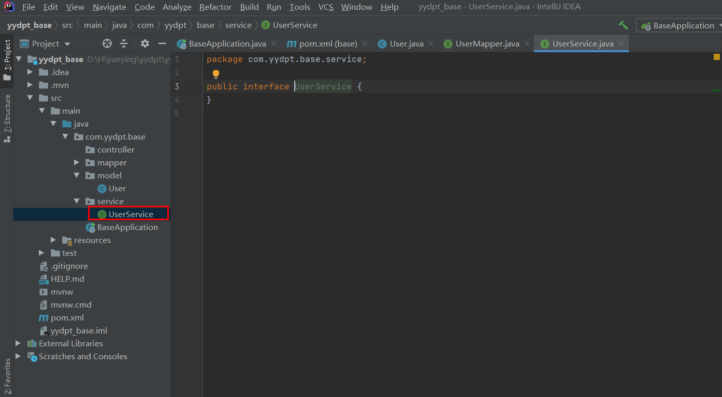Open the Help menu
The width and height of the screenshot is (722, 397).
pos(389,7)
